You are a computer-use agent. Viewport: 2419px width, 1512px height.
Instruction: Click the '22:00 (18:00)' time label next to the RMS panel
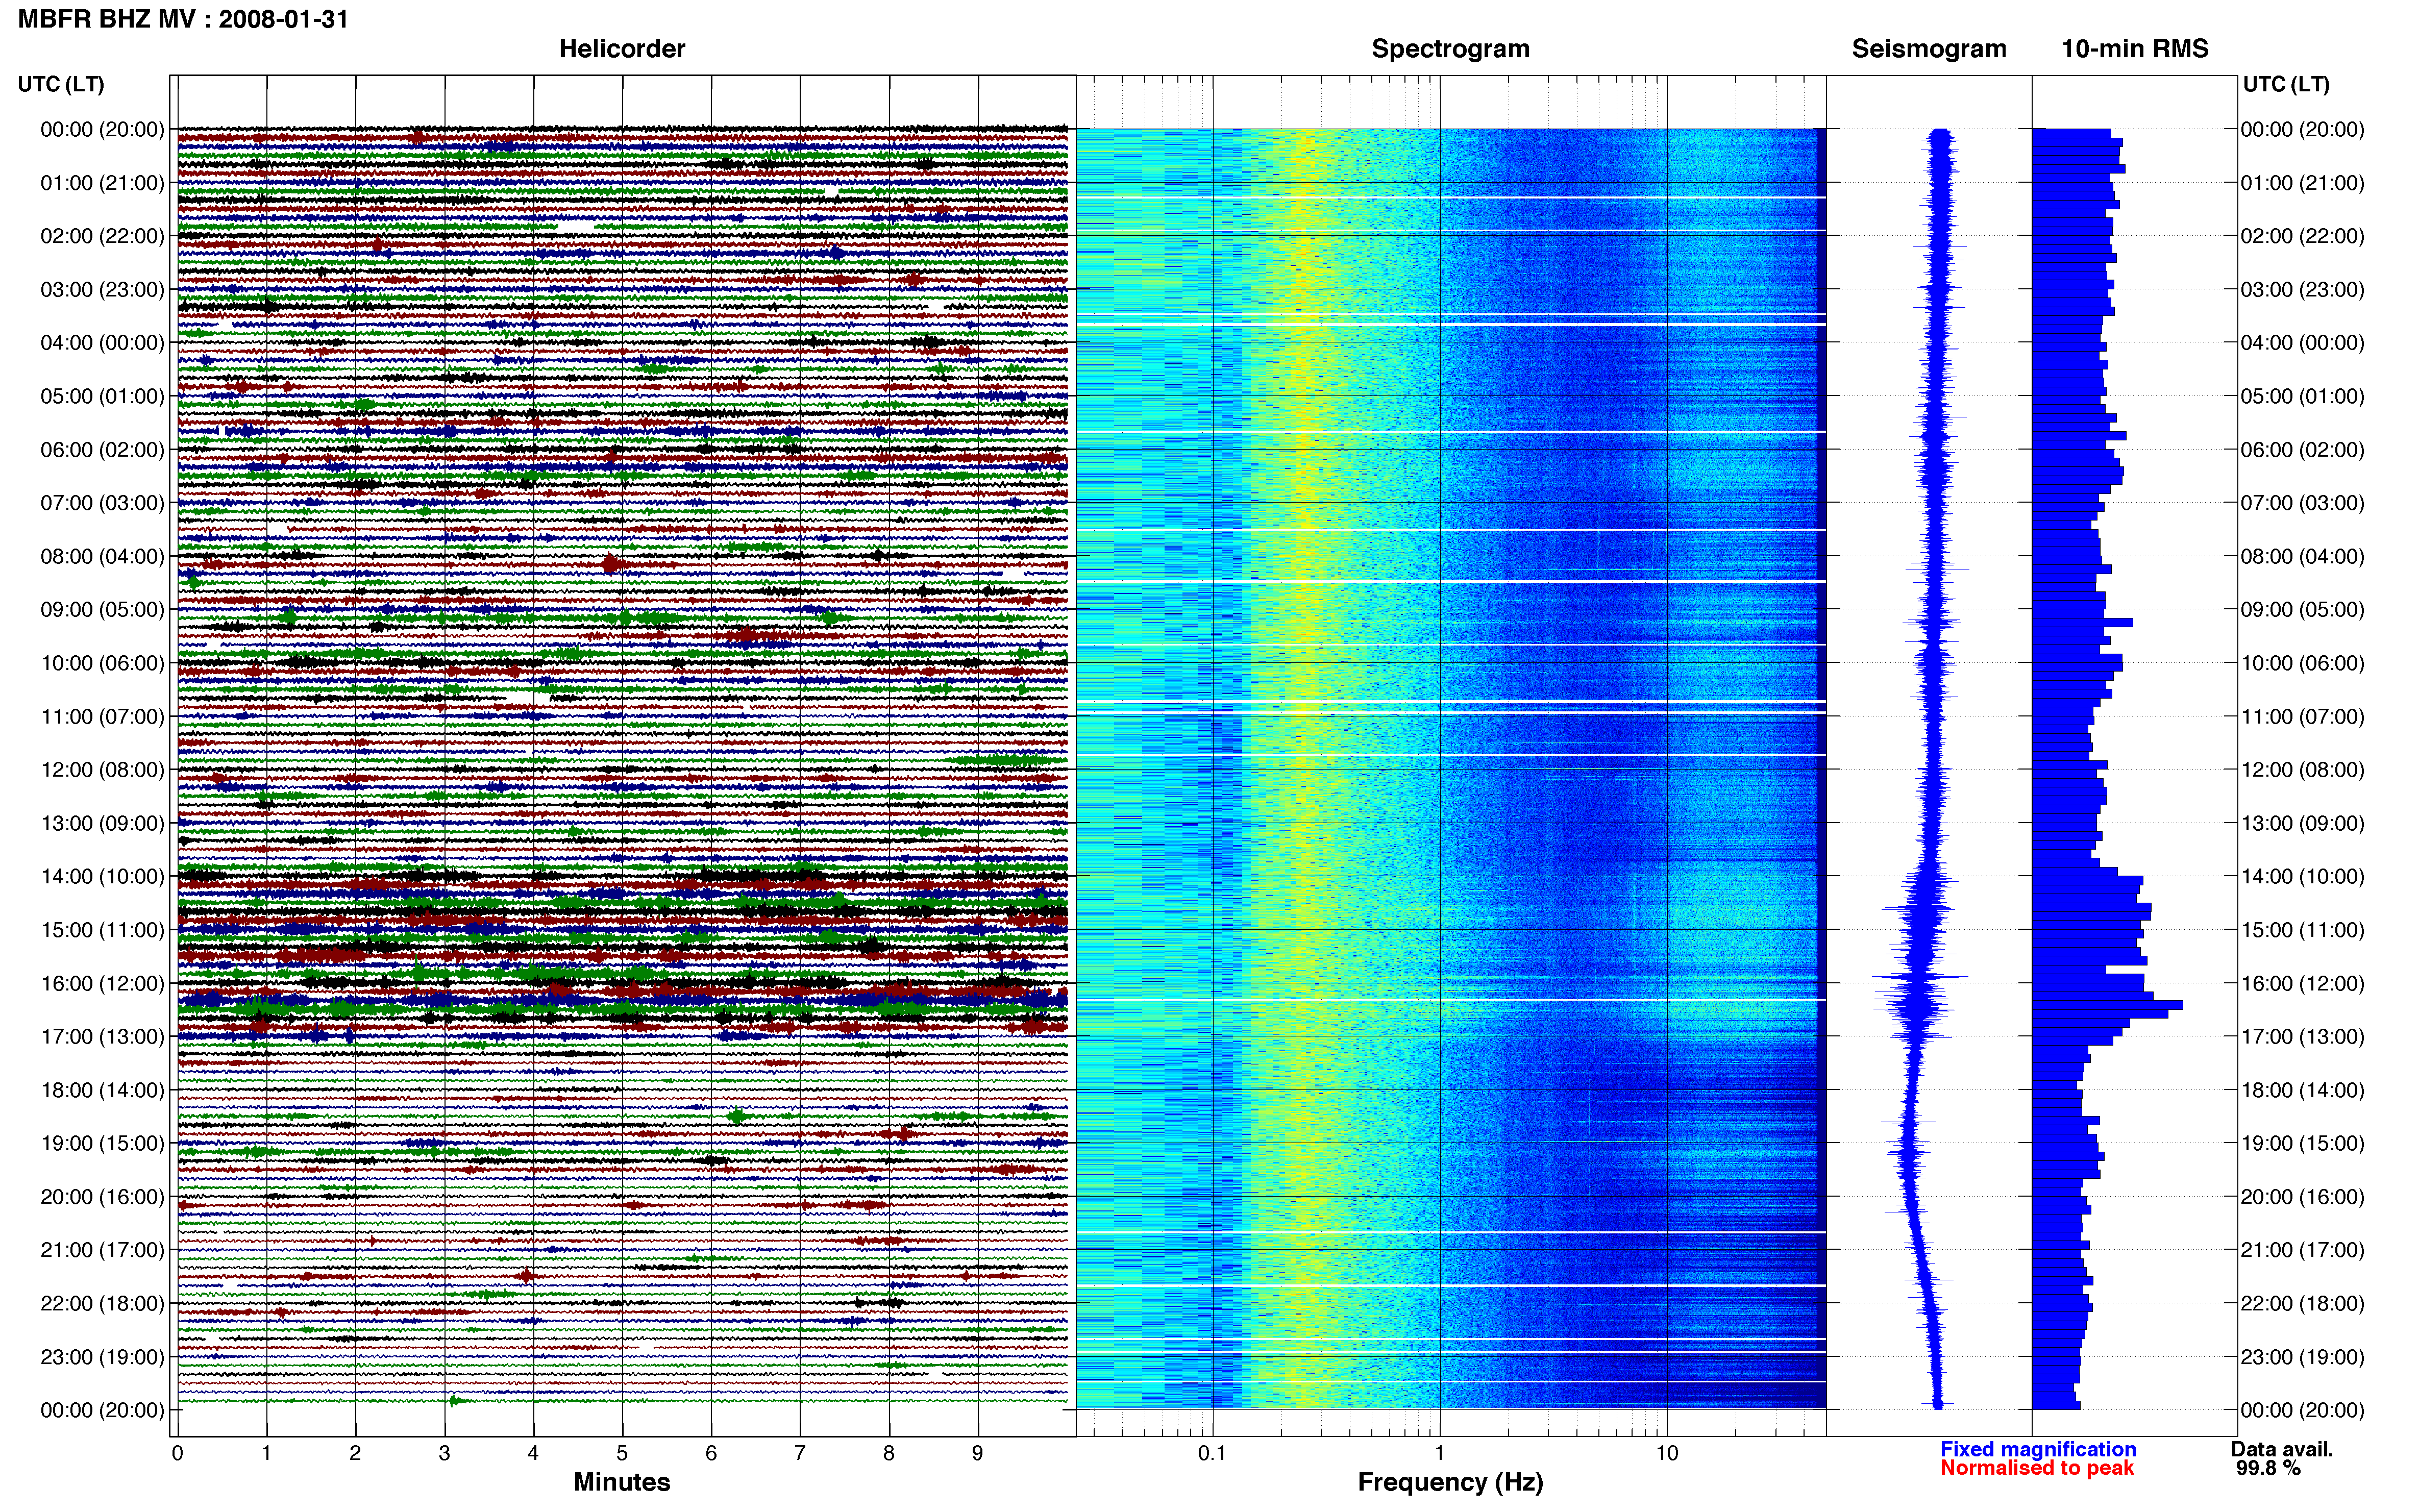click(2303, 1304)
